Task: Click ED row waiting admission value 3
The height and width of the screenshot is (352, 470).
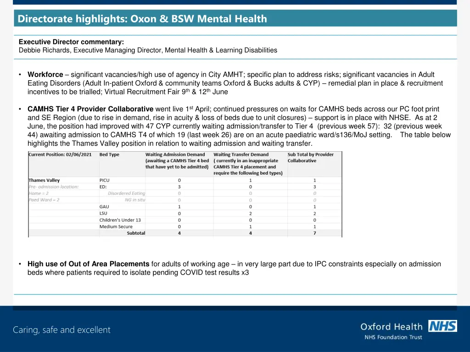Action: click(x=179, y=187)
